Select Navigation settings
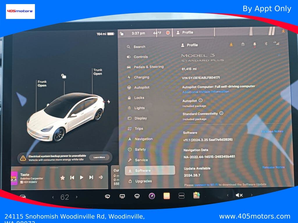The height and width of the screenshot is (223, 298). click(140, 139)
